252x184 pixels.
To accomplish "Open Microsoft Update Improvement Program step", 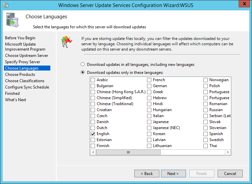I will click(x=25, y=47).
